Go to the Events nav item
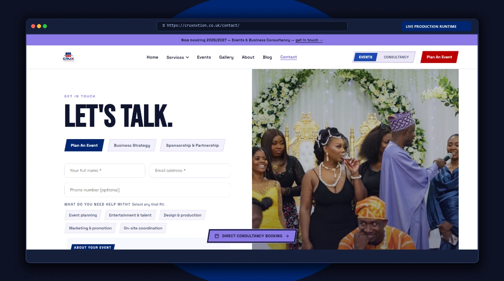 click(x=204, y=57)
